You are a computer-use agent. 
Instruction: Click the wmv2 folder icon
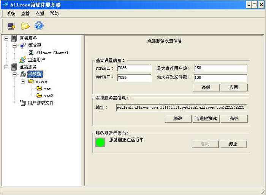point(40,95)
